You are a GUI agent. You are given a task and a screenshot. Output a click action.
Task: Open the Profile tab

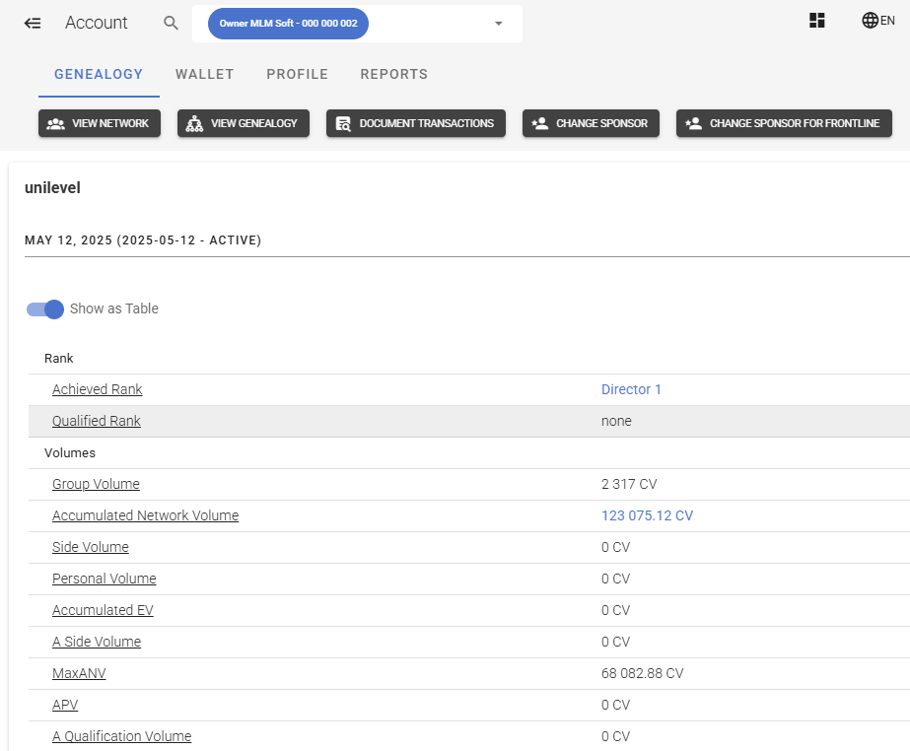(x=297, y=74)
